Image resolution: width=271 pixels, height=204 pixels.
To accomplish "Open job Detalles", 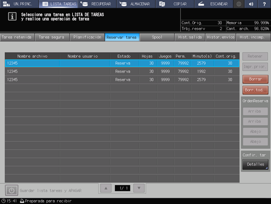I will pyautogui.click(x=255, y=165).
